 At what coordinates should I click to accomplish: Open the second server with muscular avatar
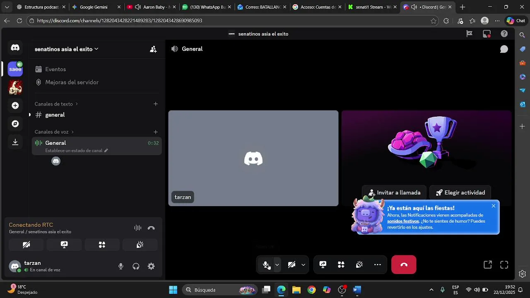point(15,87)
